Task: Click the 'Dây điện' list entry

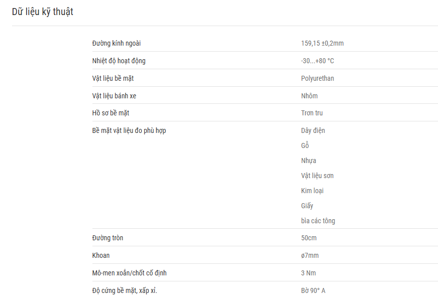Action: coord(313,130)
